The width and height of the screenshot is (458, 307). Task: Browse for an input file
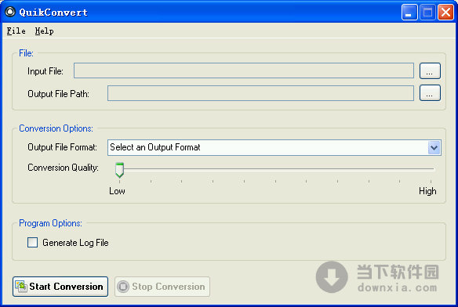coord(430,71)
